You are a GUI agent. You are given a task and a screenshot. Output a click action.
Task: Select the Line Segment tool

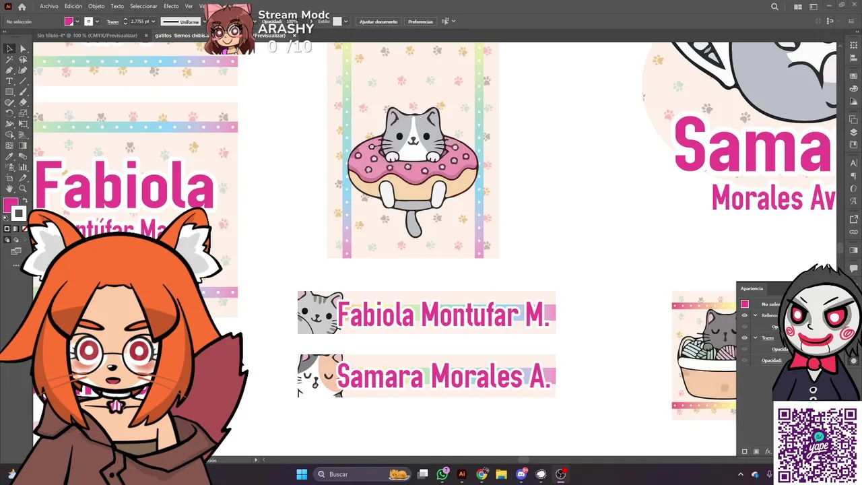pyautogui.click(x=23, y=81)
